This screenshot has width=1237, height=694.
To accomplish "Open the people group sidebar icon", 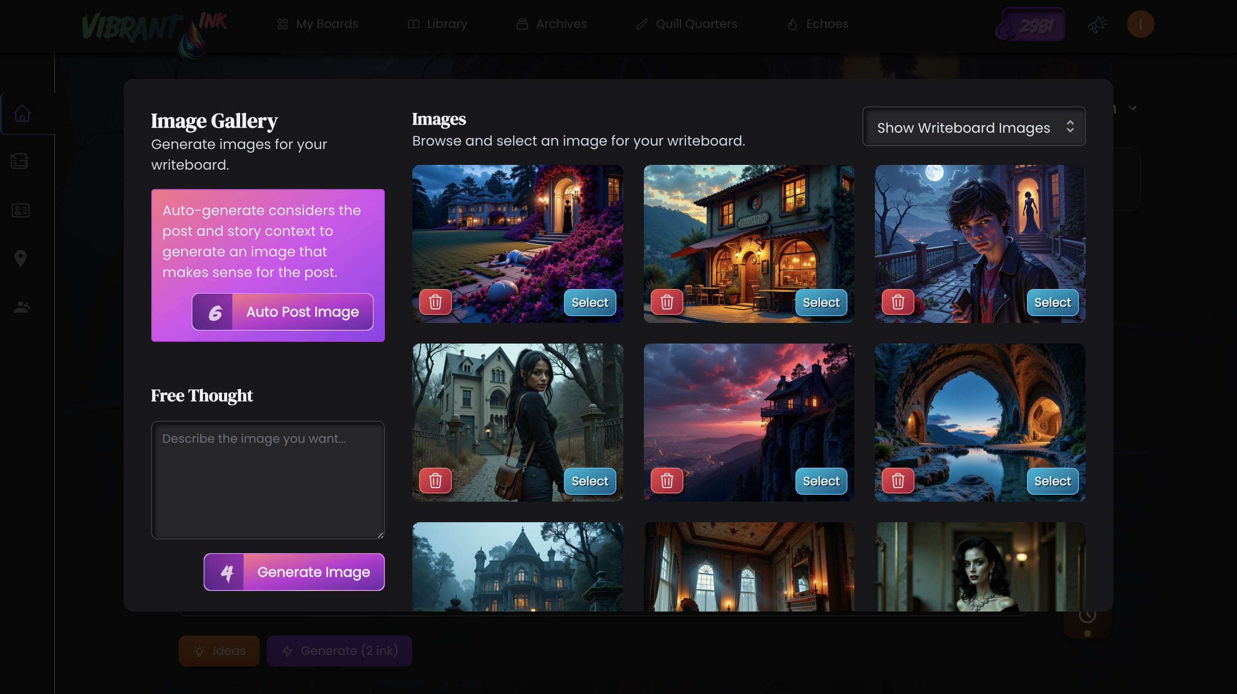I will point(21,307).
